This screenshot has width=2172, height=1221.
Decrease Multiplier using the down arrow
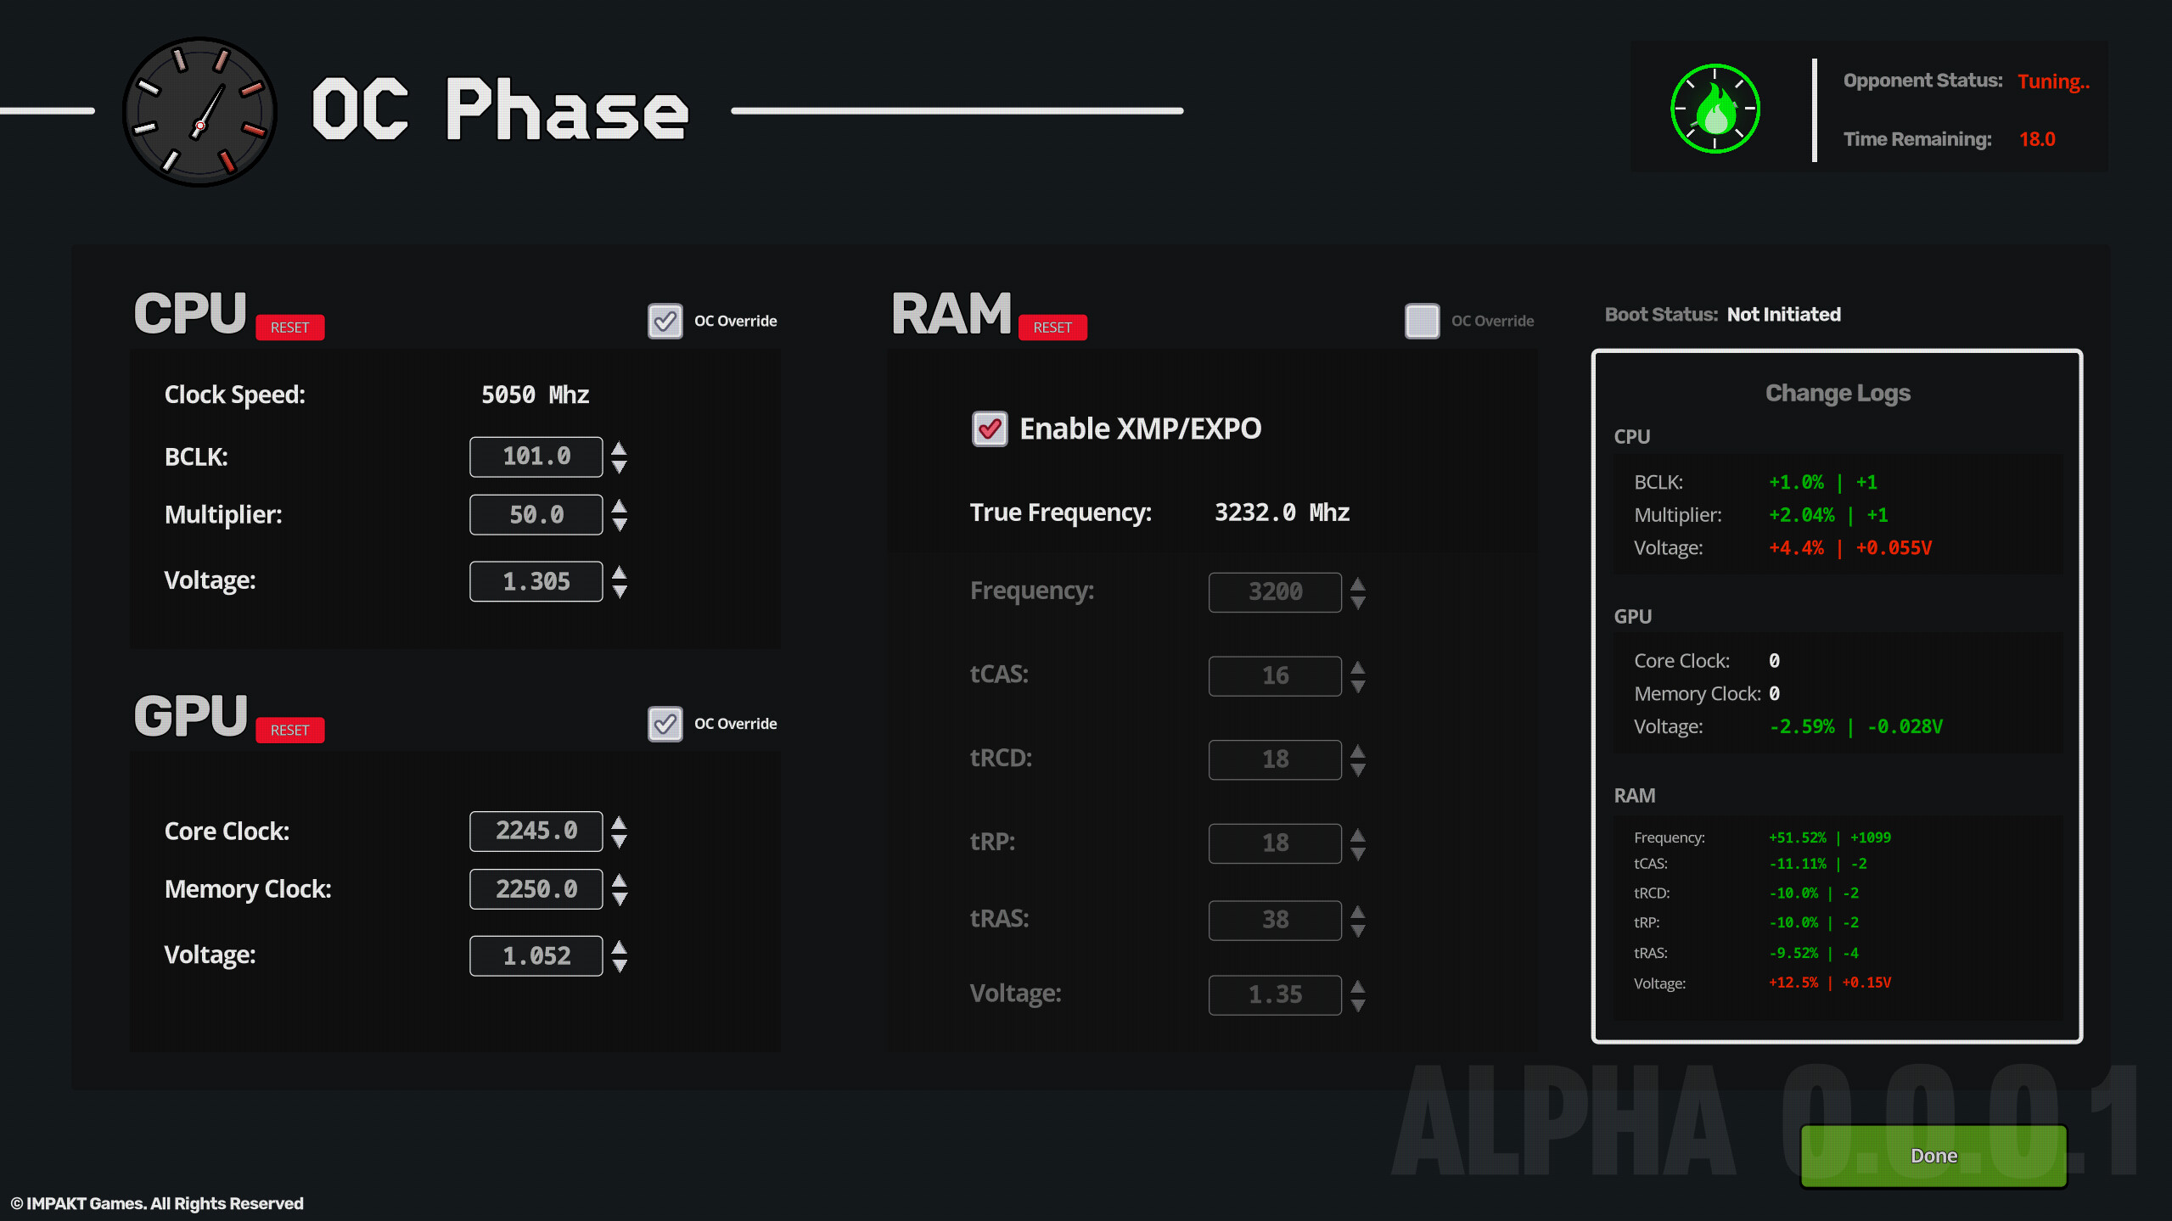coord(619,523)
